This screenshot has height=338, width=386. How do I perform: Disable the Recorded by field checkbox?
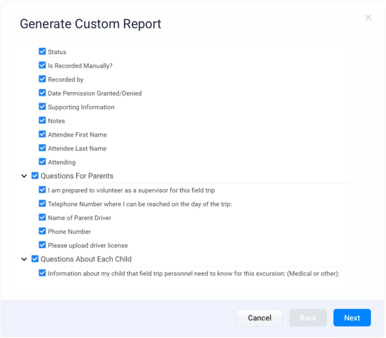(x=42, y=79)
